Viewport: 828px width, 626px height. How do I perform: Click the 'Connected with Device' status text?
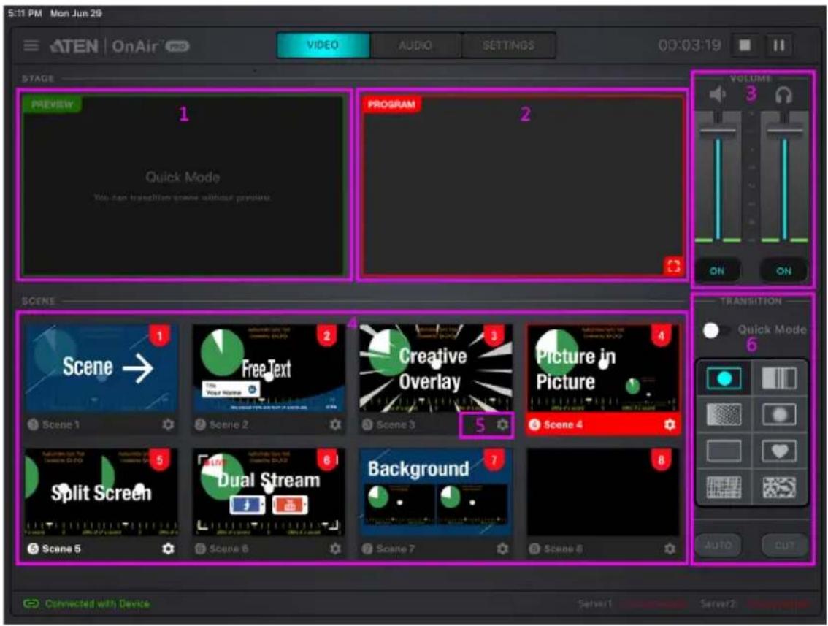point(97,603)
